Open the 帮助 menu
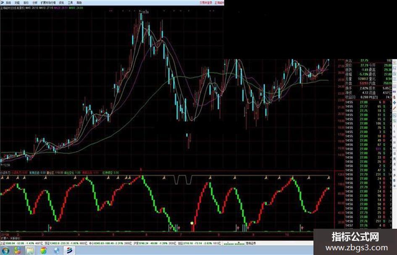Screen dimensions: 397x255 pos(79,3)
